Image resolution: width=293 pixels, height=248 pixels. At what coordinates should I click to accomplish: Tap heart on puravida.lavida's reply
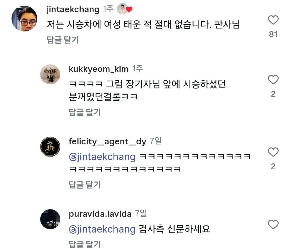tap(273, 225)
